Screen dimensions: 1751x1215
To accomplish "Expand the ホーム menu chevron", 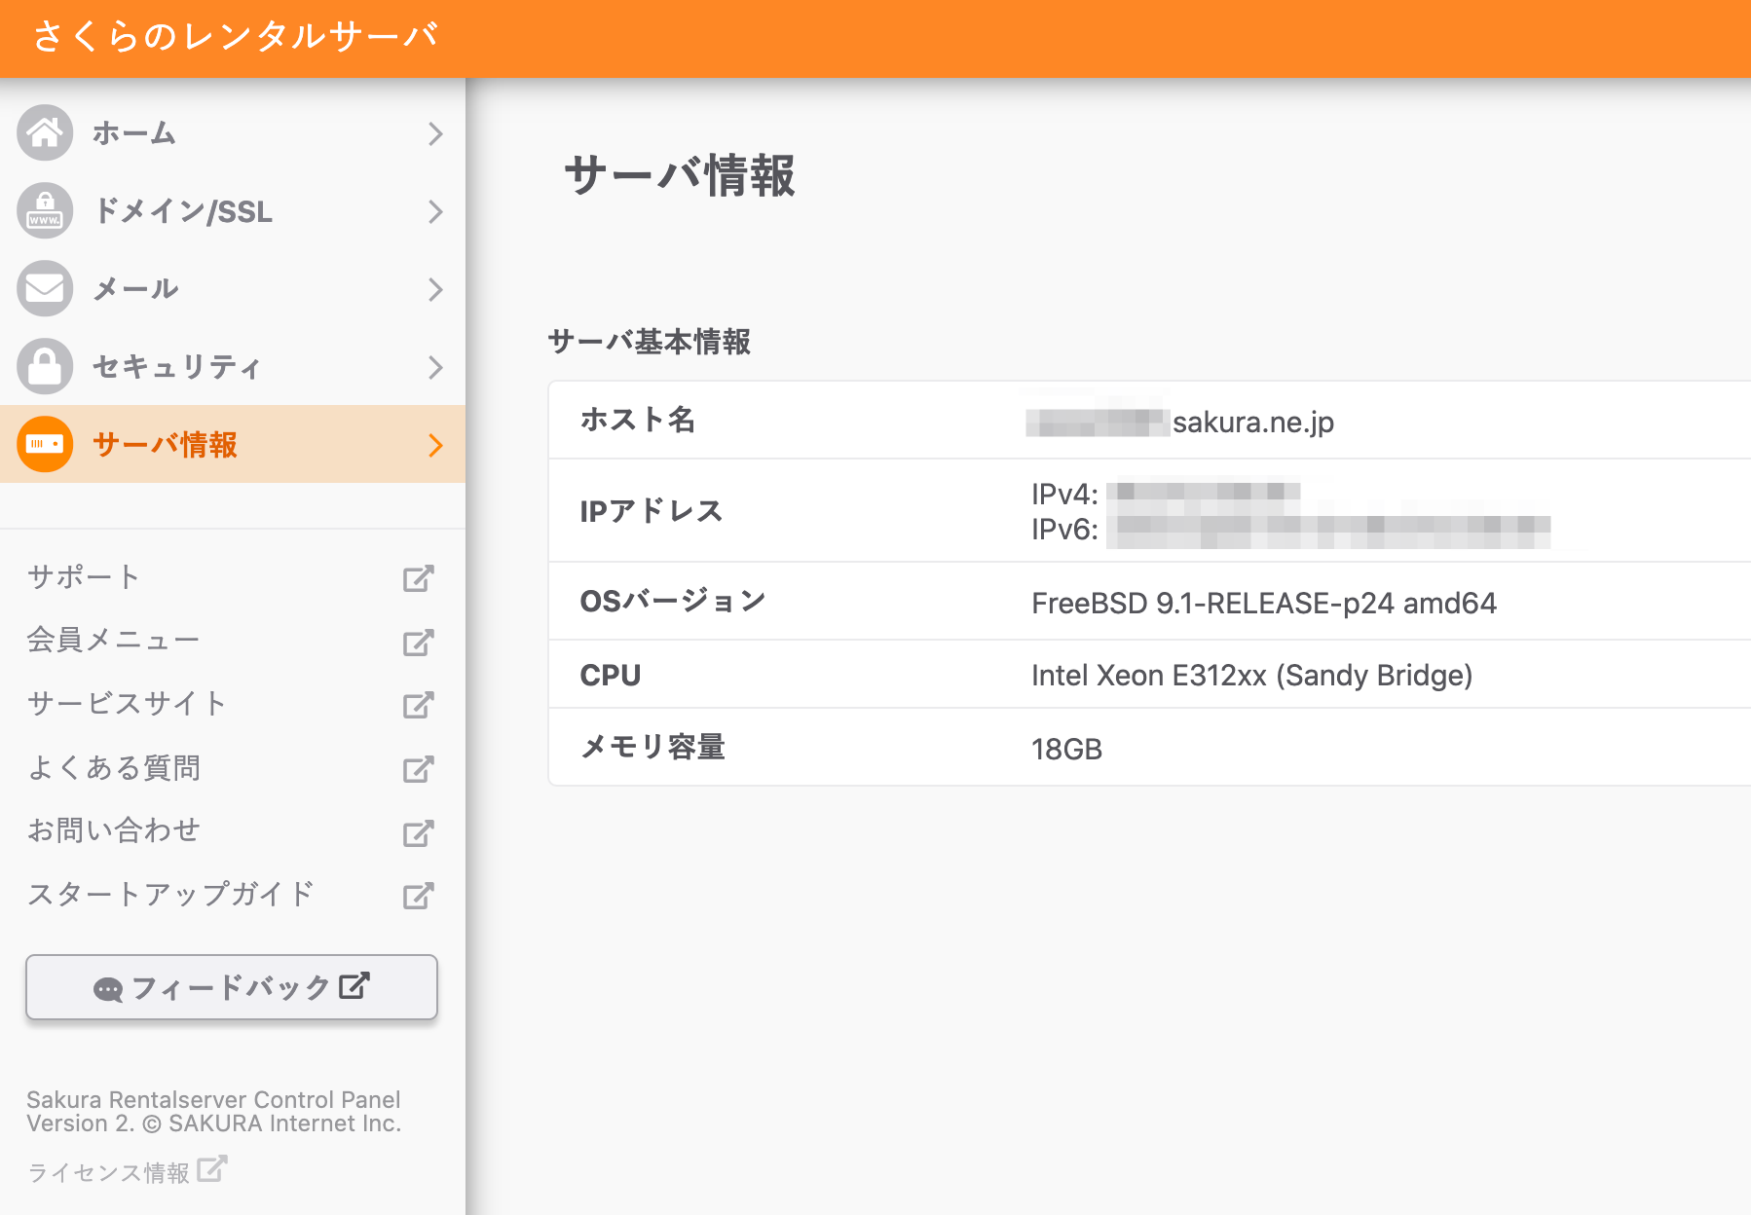I will (435, 133).
